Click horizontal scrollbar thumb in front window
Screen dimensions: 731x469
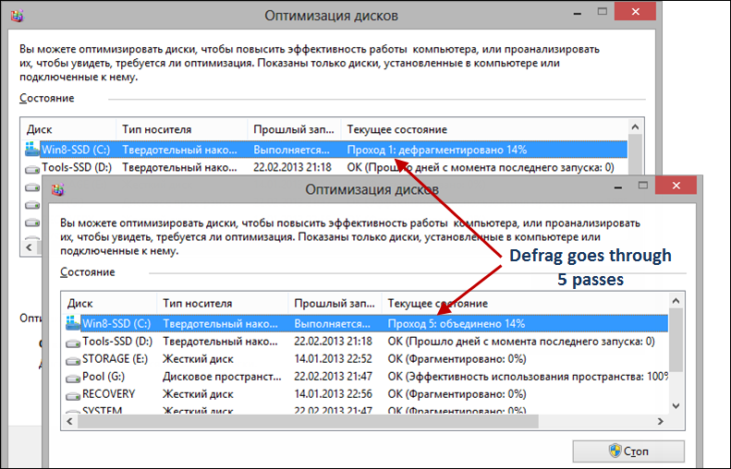pos(308,422)
